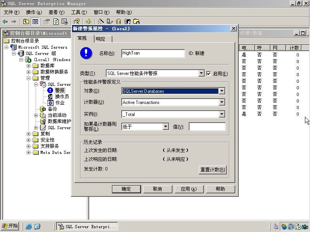The width and height of the screenshot is (310, 232).
Task: Expand the 复制 folder node
Action: pyautogui.click(x=28, y=134)
